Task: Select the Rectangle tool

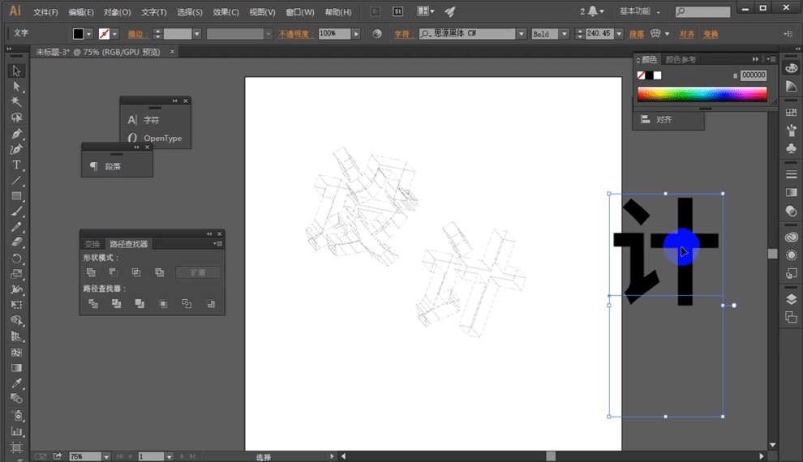Action: pos(16,196)
